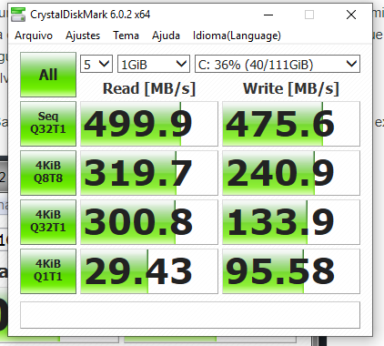Expand the test count dropdown showing 5
The height and width of the screenshot is (346, 384).
point(96,64)
